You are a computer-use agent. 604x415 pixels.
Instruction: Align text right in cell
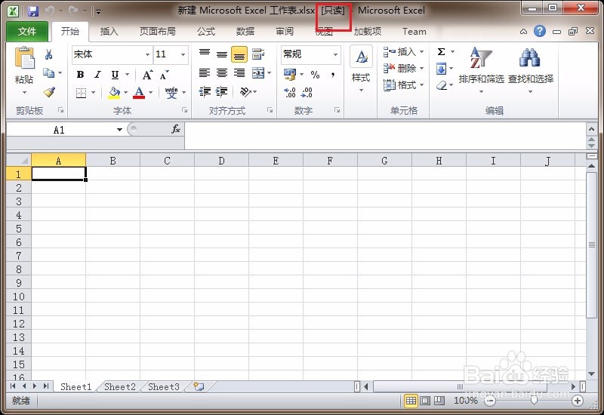pyautogui.click(x=239, y=72)
